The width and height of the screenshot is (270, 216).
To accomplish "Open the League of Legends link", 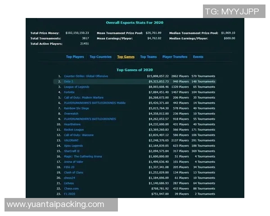I will pos(76,87).
